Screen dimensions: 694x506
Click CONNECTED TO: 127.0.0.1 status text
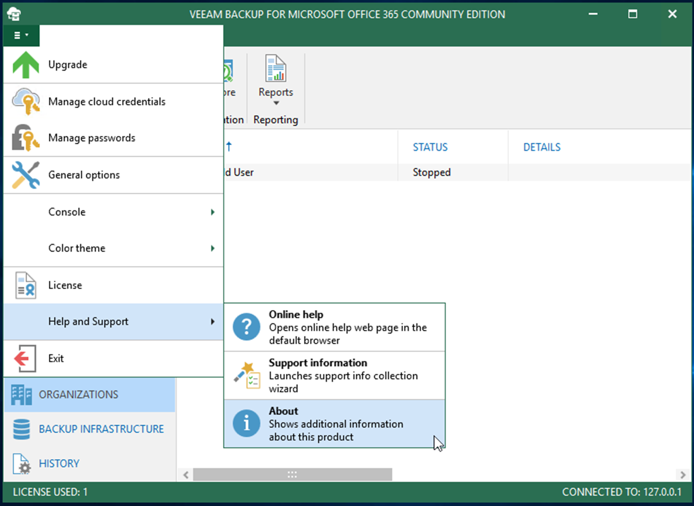coord(621,492)
